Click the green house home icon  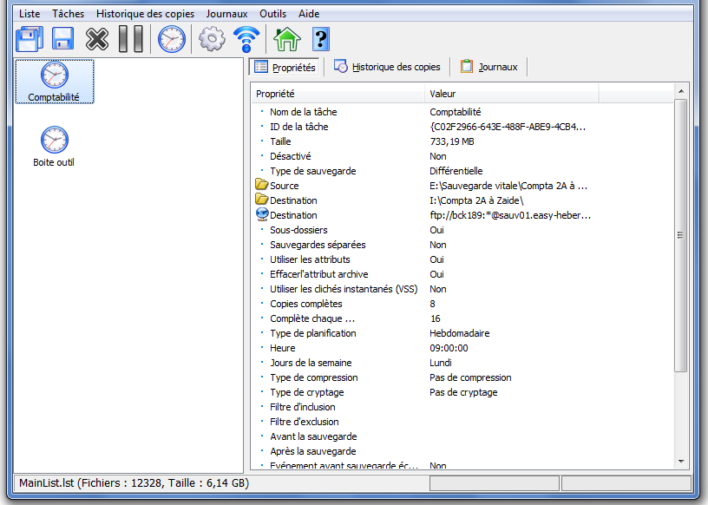pos(286,39)
